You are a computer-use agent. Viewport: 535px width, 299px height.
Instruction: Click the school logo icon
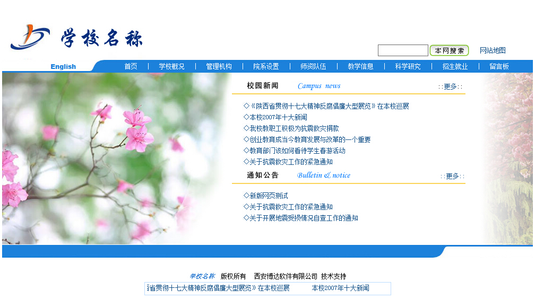point(30,37)
